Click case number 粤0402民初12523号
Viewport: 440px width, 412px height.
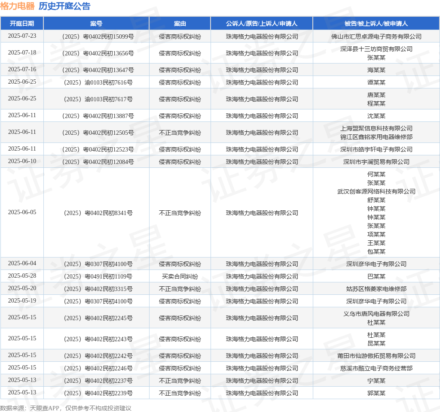(x=98, y=149)
